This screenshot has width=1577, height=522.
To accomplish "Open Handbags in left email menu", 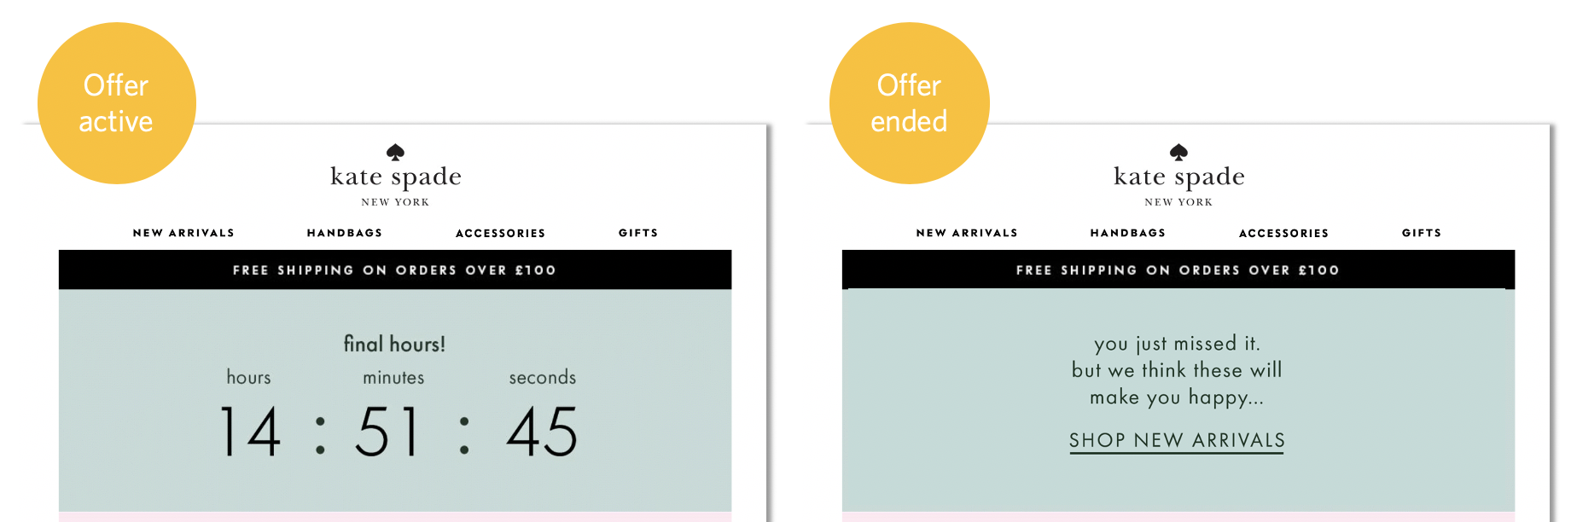I will pyautogui.click(x=345, y=233).
